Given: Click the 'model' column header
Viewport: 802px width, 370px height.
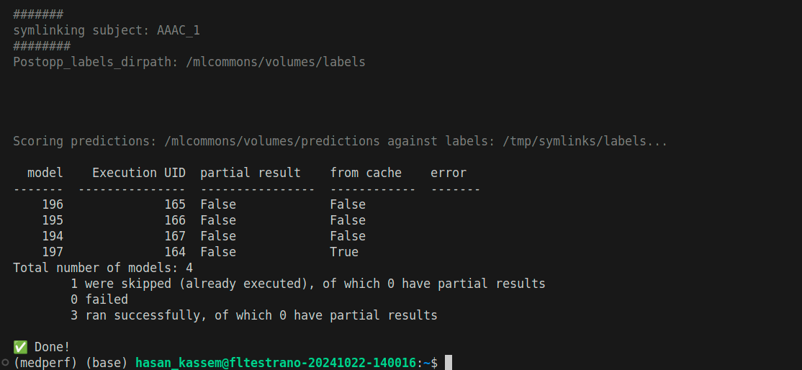Looking at the screenshot, I should pos(45,173).
